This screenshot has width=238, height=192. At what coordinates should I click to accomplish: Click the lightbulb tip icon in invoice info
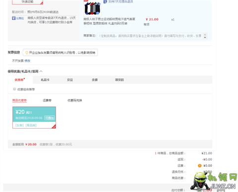pyautogui.click(x=27, y=52)
